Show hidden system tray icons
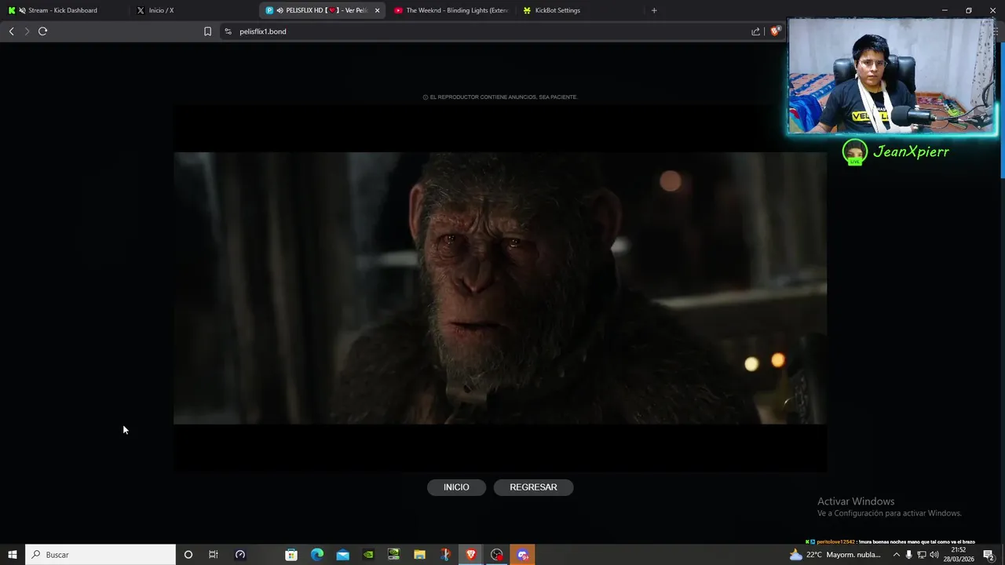The image size is (1005, 565). 897,555
